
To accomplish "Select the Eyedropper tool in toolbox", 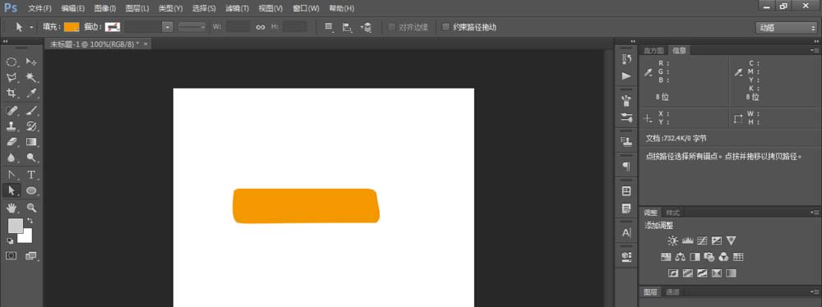I will pos(31,94).
